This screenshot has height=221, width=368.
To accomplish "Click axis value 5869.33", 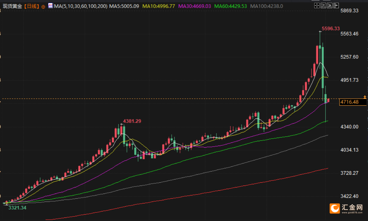I will (349, 11).
